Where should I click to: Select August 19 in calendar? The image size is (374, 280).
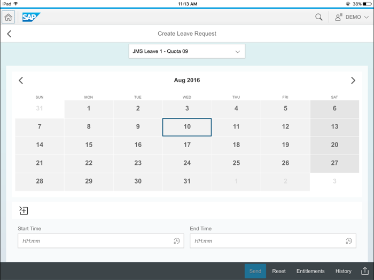285,145
